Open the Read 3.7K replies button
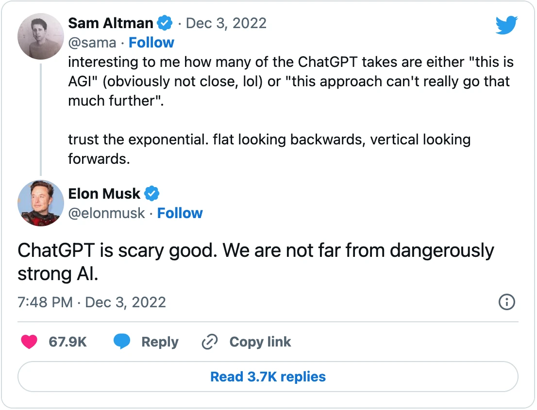Viewport: 537px width, 410px height. [268, 377]
